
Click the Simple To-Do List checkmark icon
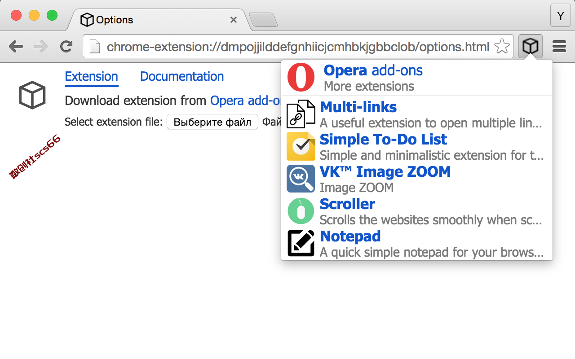pos(301,146)
